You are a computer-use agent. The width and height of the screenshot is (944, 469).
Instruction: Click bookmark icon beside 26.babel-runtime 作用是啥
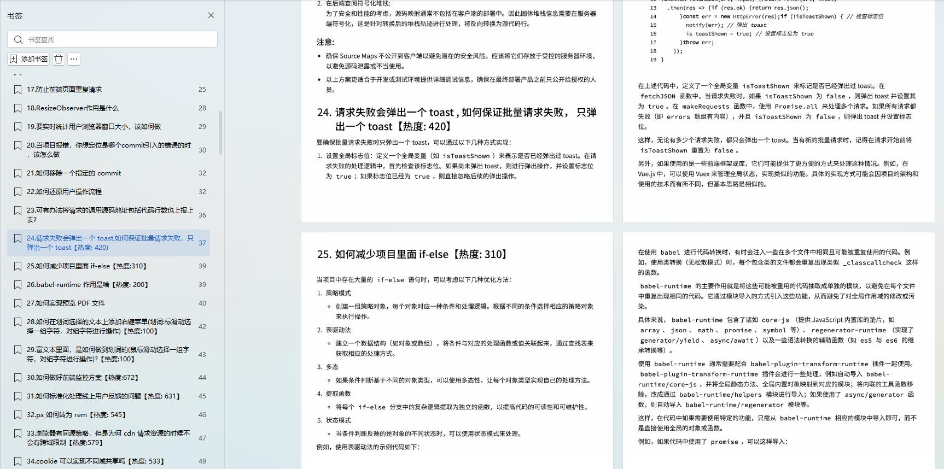click(x=18, y=284)
